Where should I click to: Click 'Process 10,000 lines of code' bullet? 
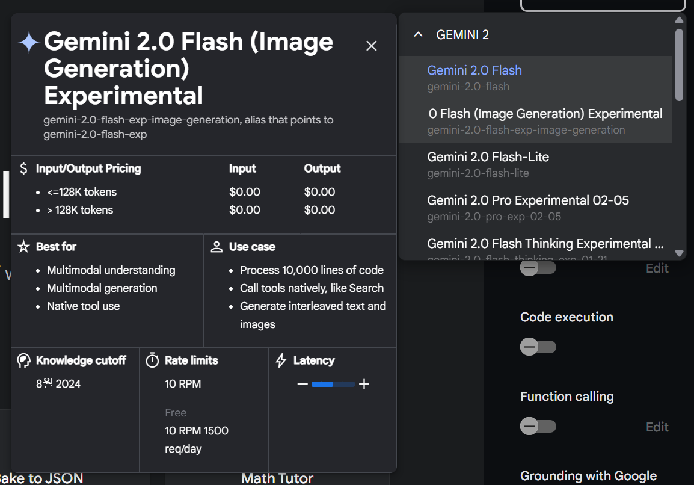[x=312, y=270]
